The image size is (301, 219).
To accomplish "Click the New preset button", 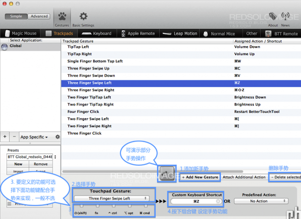I will (x=18, y=164).
